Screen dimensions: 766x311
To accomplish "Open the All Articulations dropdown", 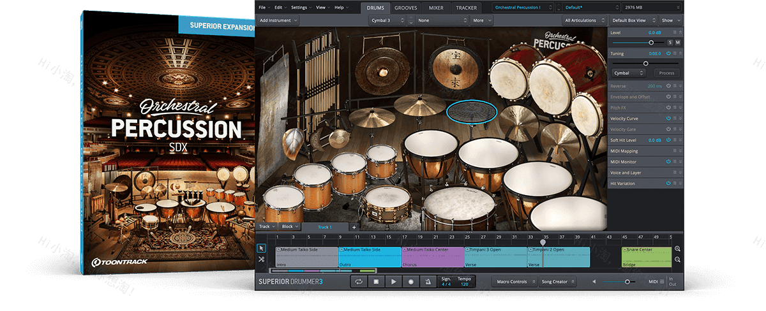I will click(x=584, y=20).
